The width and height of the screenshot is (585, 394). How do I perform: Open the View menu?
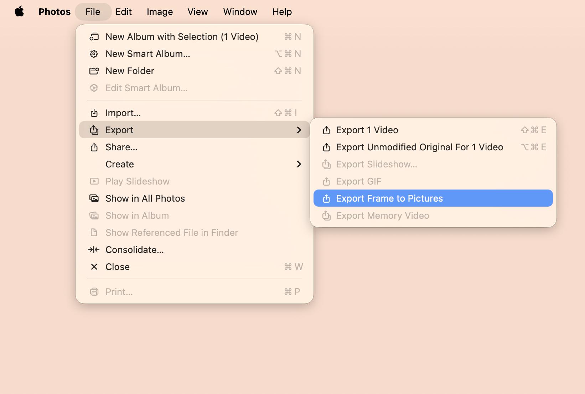pos(198,12)
